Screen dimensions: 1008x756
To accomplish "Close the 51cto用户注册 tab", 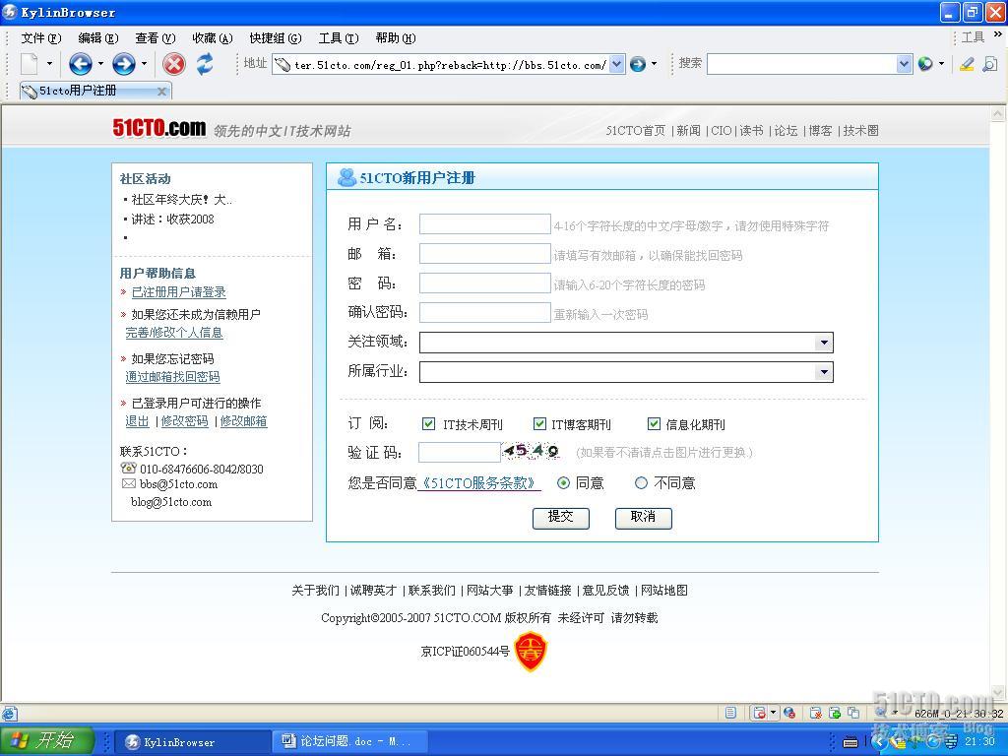I will [162, 92].
